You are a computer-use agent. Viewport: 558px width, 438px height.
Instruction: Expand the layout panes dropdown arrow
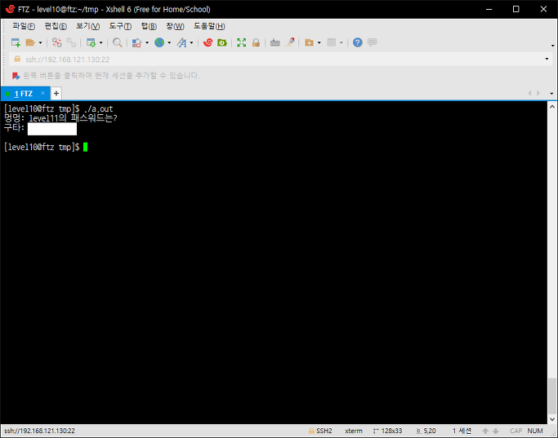(341, 43)
